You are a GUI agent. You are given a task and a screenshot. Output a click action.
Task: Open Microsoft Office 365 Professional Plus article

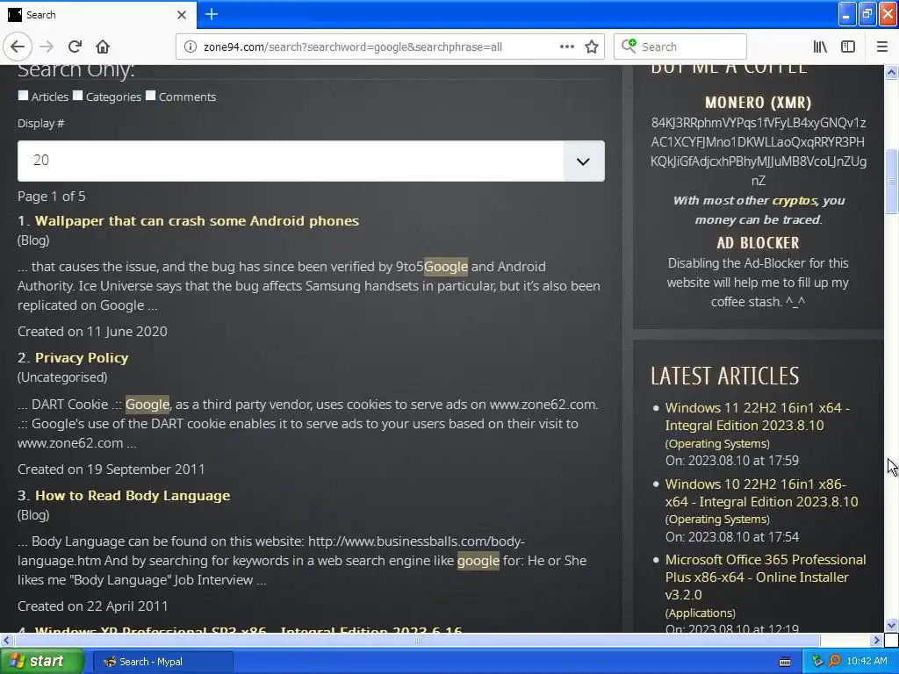coord(766,577)
